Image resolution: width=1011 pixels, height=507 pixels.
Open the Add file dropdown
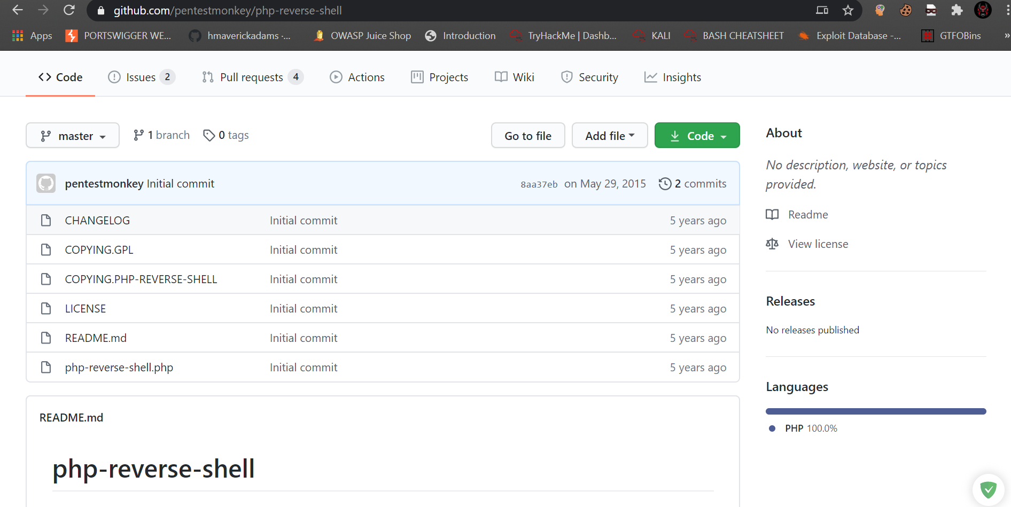coord(610,136)
